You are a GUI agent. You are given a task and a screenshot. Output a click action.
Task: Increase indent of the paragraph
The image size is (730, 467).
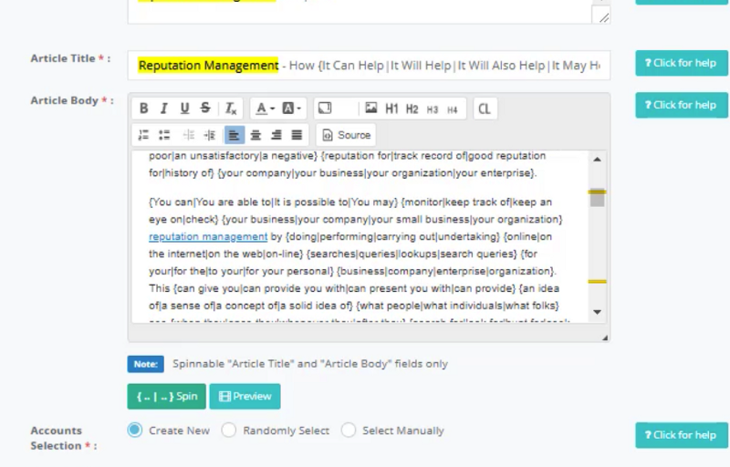tap(210, 135)
